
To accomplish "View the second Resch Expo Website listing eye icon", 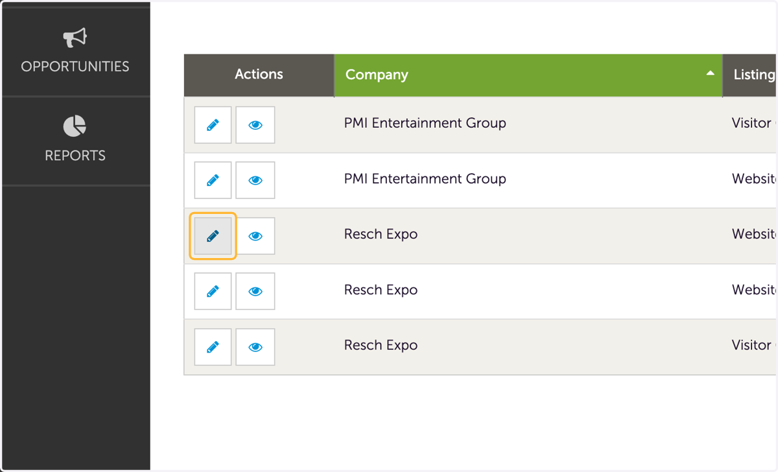I will [x=255, y=291].
